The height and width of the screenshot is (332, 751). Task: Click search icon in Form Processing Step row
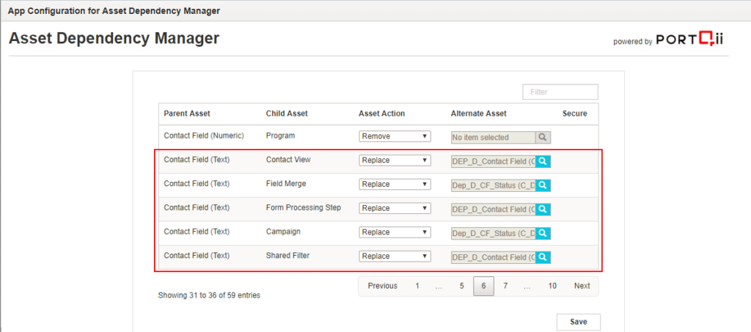coord(543,209)
